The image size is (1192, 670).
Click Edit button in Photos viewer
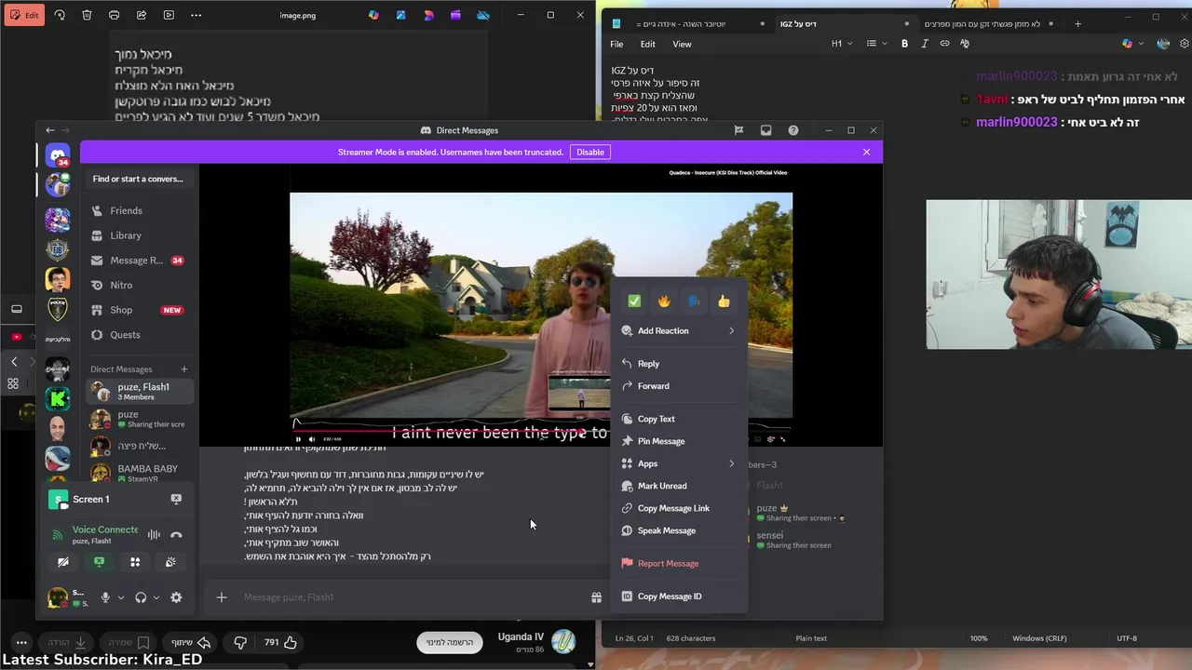(x=22, y=15)
